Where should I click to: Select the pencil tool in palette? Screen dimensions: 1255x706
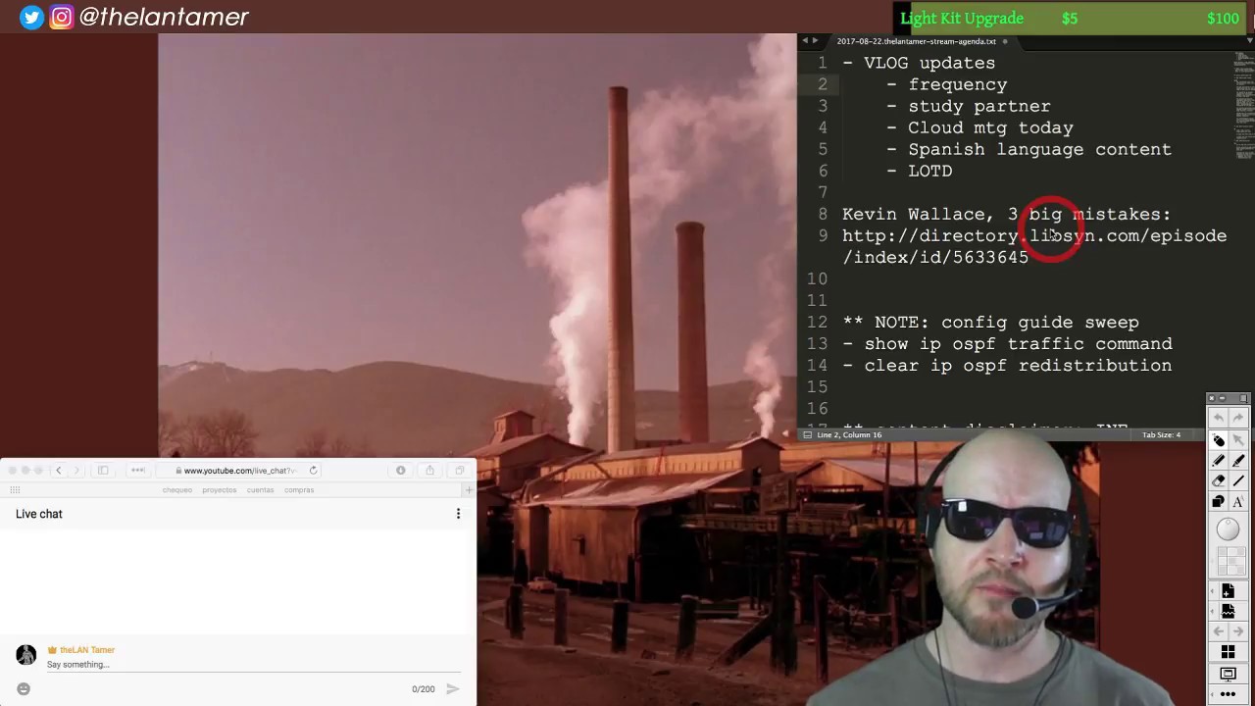[1219, 460]
